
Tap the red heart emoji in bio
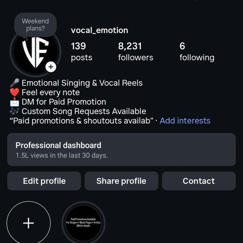15,92
